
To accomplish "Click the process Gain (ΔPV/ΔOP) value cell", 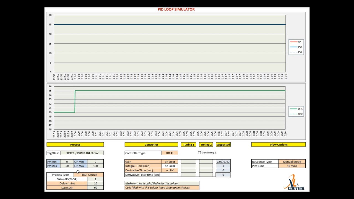I will click(95, 179).
